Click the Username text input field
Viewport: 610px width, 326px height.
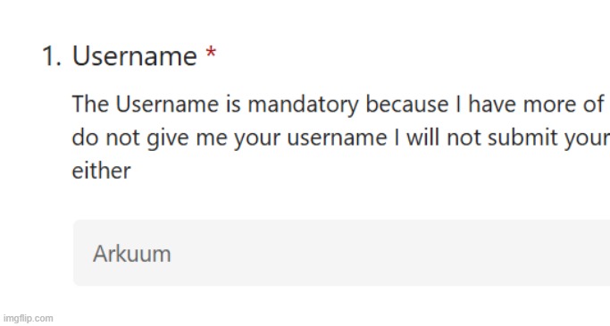tap(341, 253)
